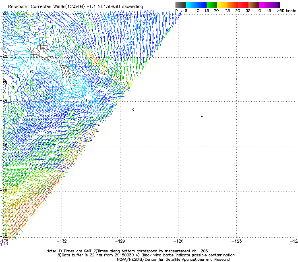Image resolution: width=298 pixels, height=262 pixels.
Task: Click the 'Rapidscat Corrected Winds(12.5KM)' title text
Action: 46,7
